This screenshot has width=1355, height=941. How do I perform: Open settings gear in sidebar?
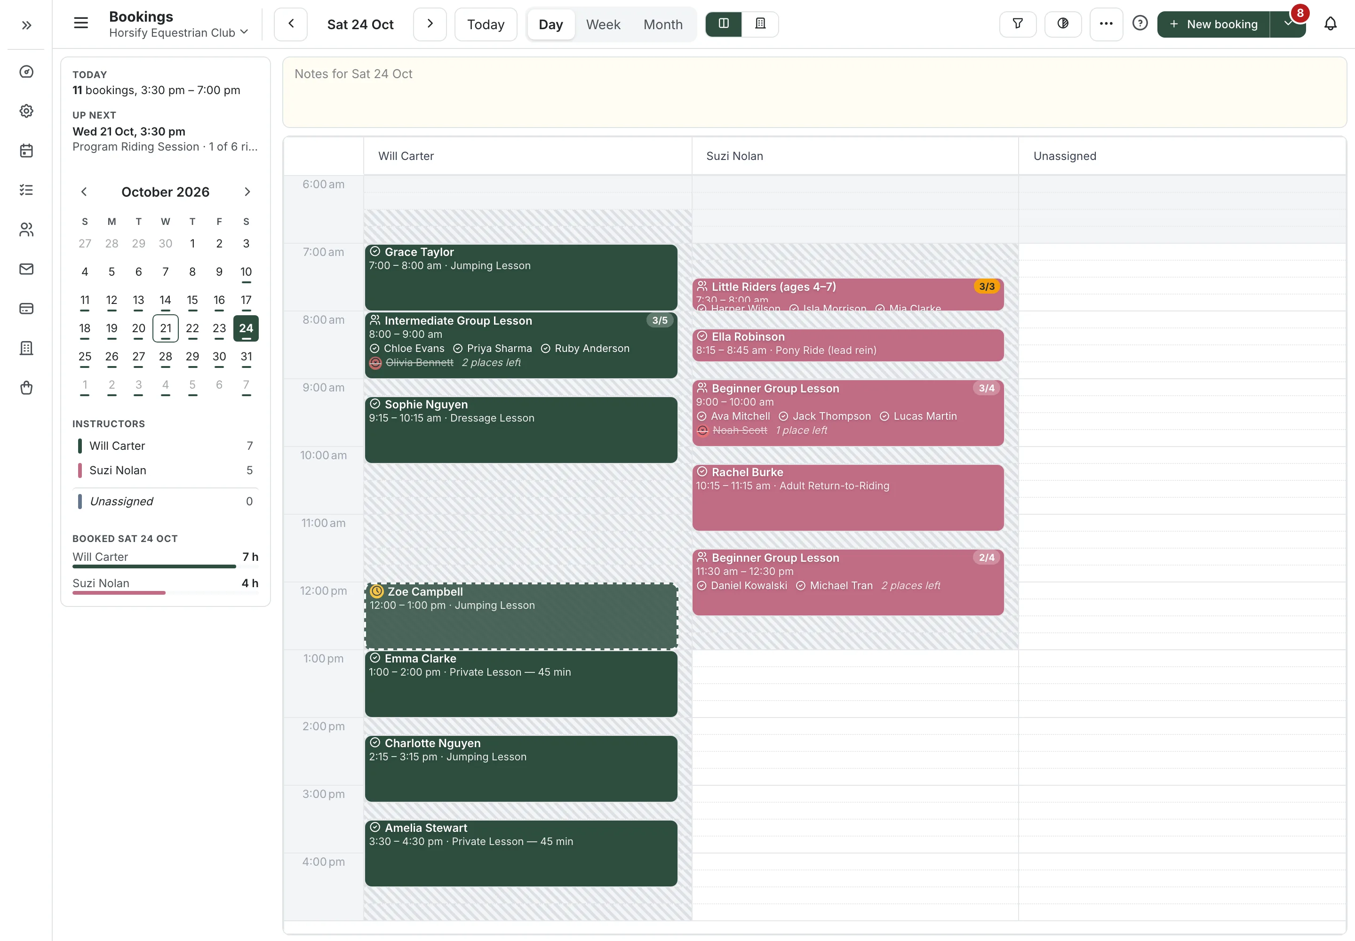26,111
